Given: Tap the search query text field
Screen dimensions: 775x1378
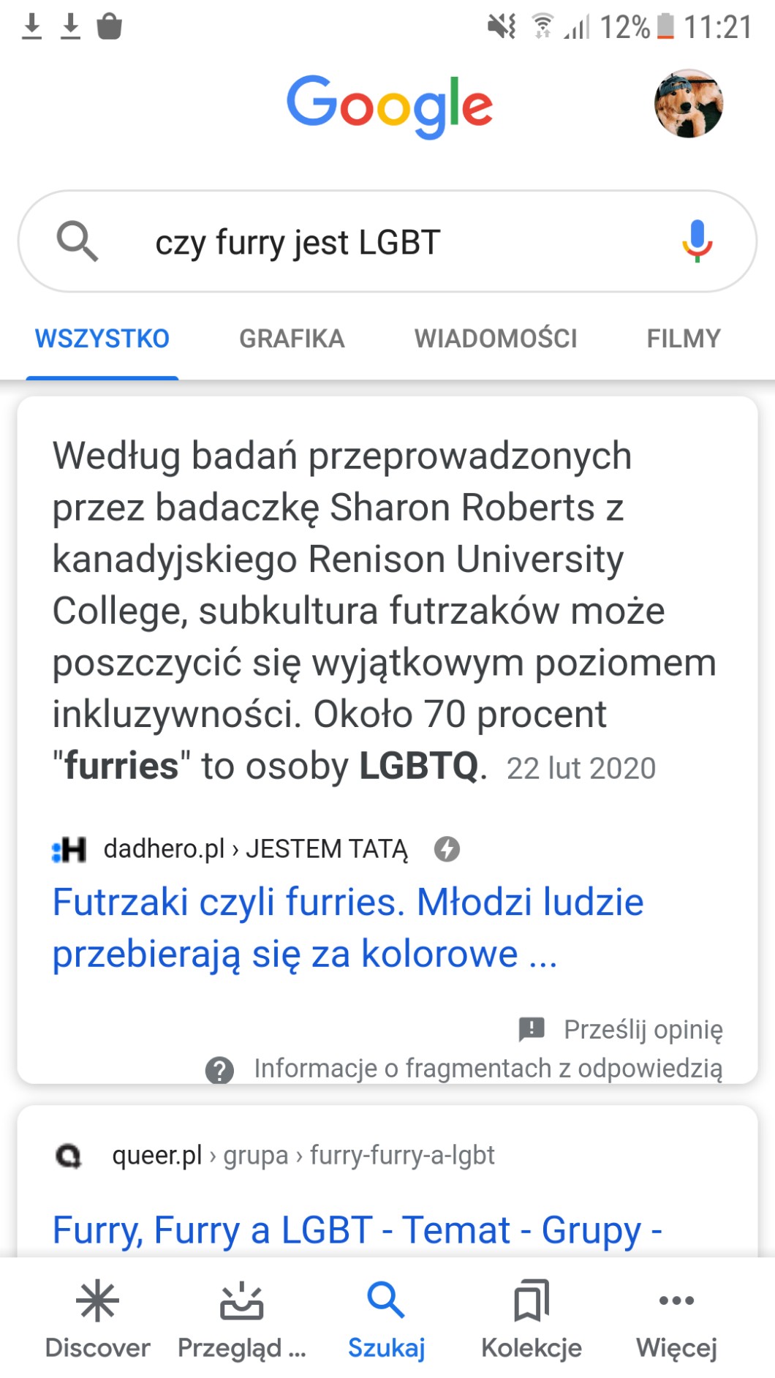Looking at the screenshot, I should point(380,242).
